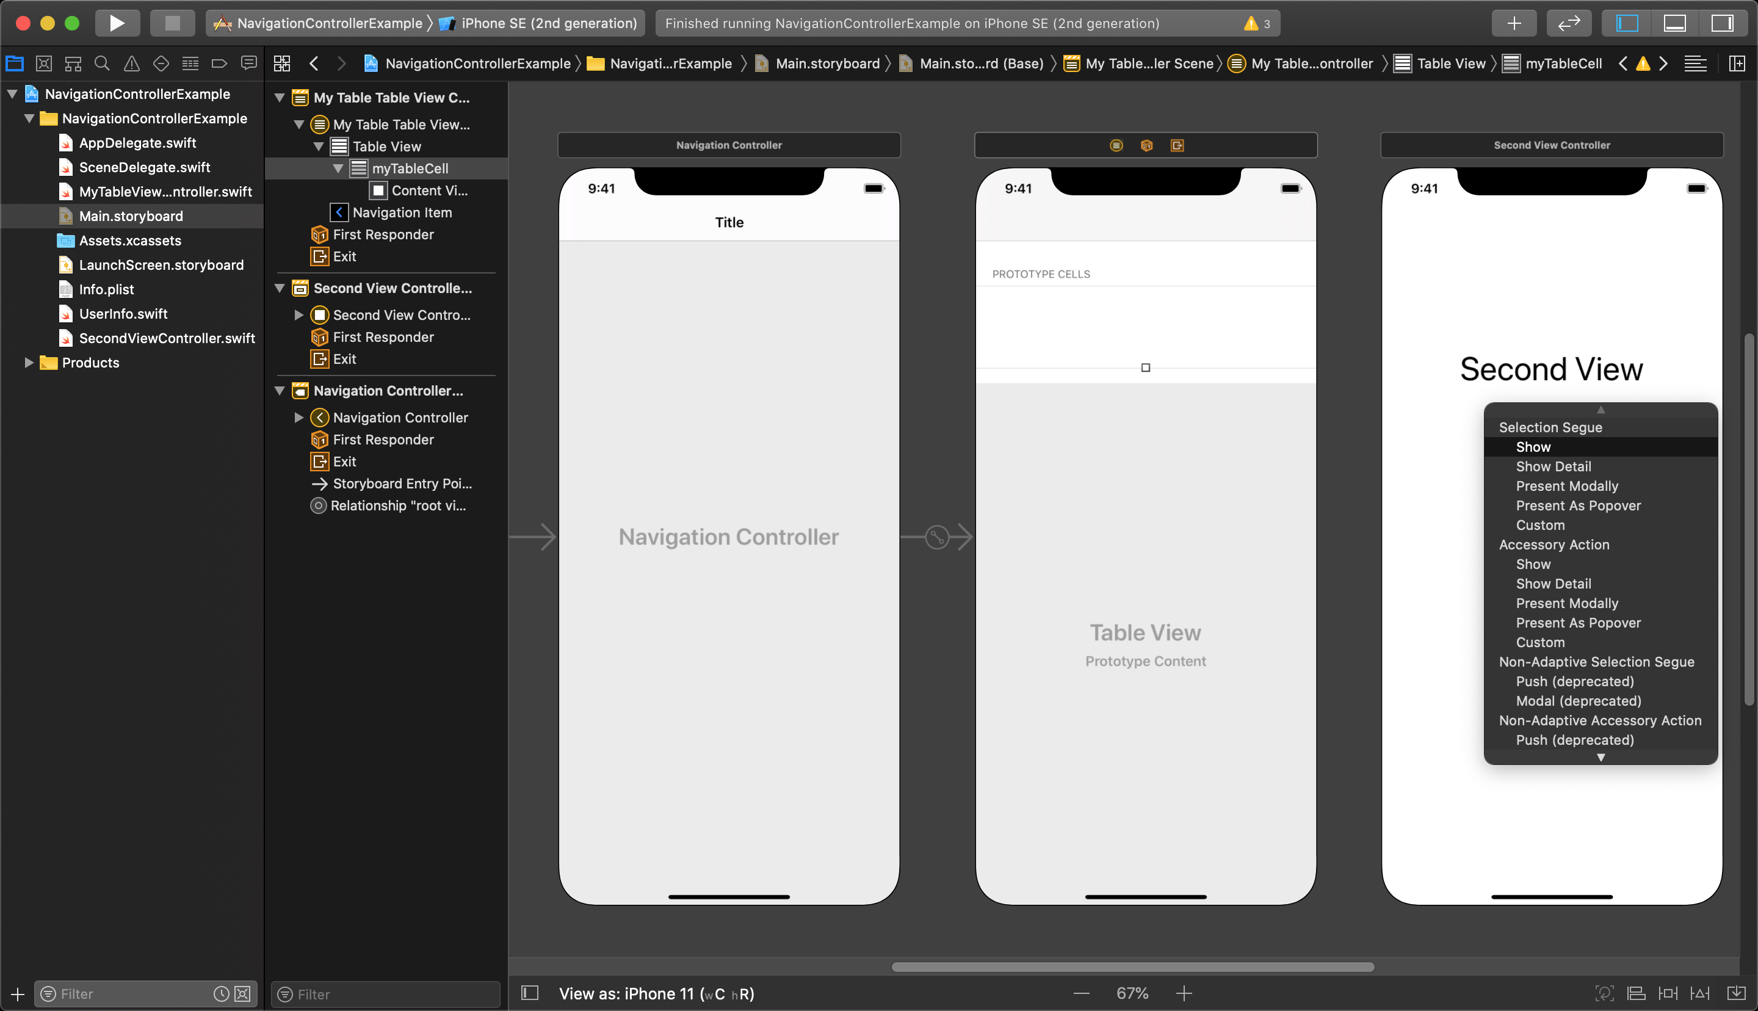The image size is (1758, 1011).
Task: Choose Present As Popover under Accessory Action
Action: click(x=1601, y=623)
